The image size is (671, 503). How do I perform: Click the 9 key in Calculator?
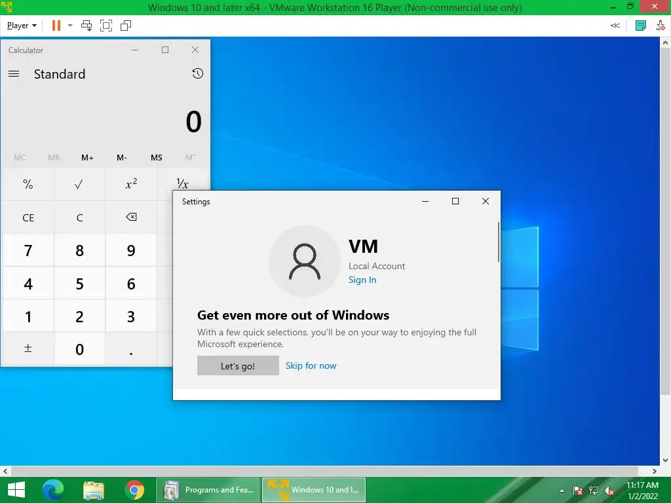point(131,250)
